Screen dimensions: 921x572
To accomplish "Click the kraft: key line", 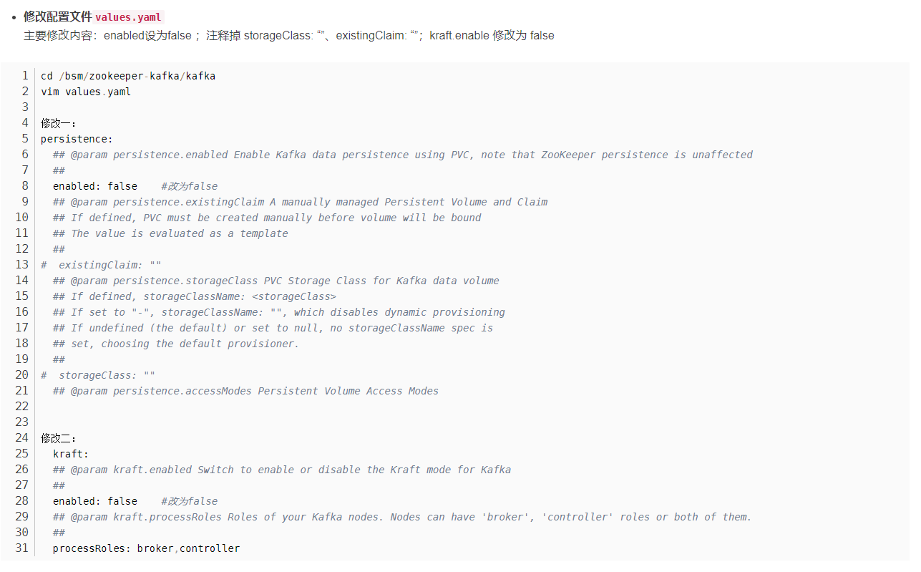I will 70,454.
